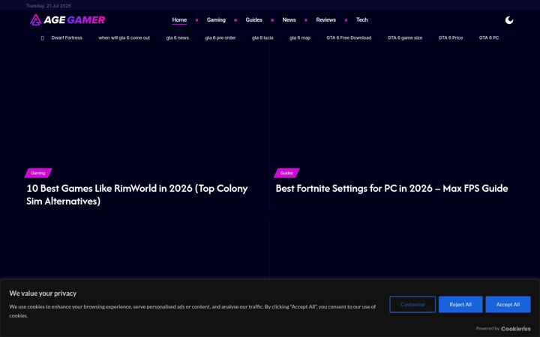Click the Age Gamer logo
The height and width of the screenshot is (337, 540).
coord(67,20)
